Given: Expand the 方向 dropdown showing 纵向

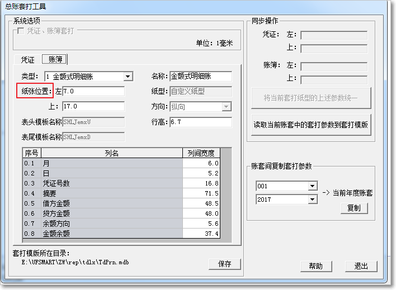Looking at the screenshot, I should click(227, 107).
